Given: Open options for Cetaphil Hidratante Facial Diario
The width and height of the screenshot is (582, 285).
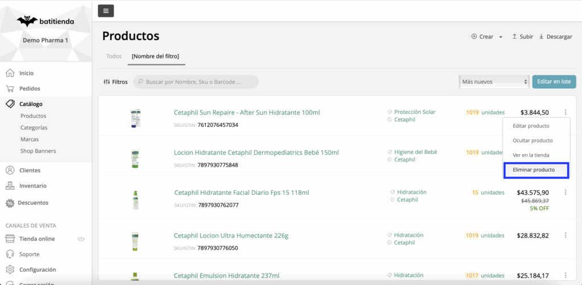Looking at the screenshot, I should click(x=566, y=193).
